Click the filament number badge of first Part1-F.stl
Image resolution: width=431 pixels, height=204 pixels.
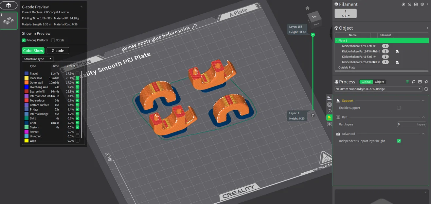point(385,46)
